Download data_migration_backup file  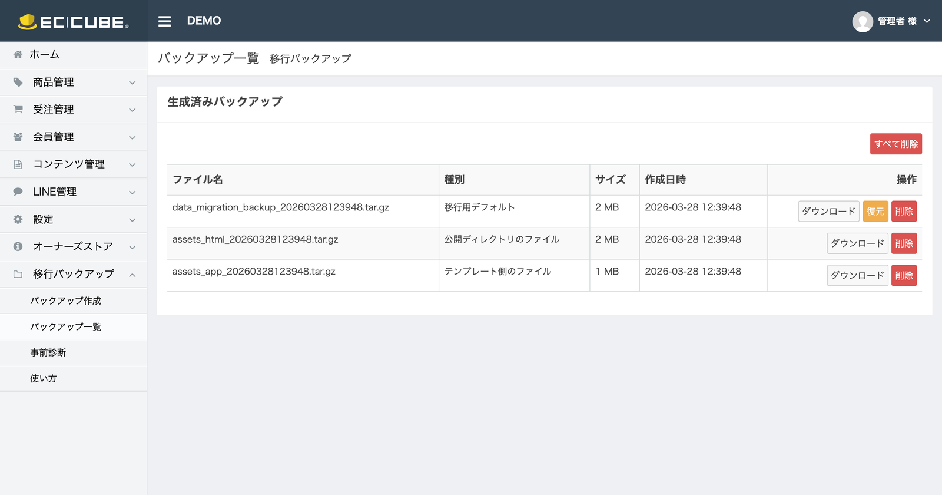[829, 212]
